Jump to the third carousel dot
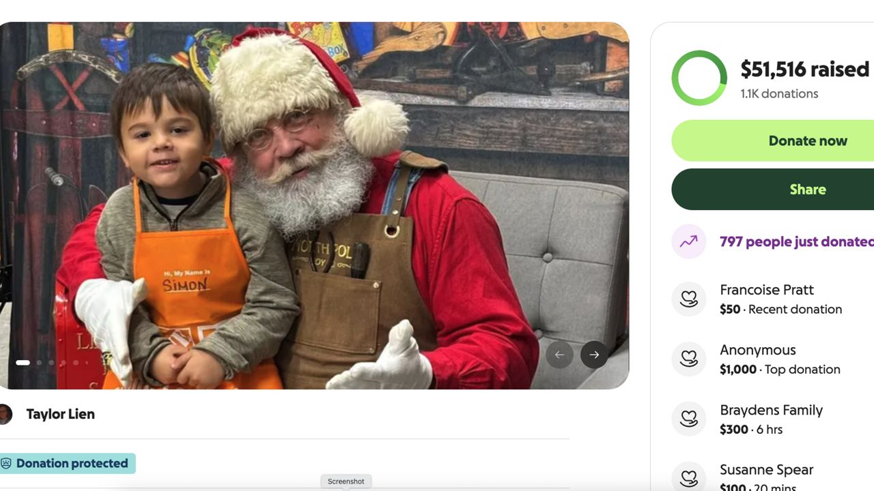Image resolution: width=874 pixels, height=491 pixels. tap(51, 363)
